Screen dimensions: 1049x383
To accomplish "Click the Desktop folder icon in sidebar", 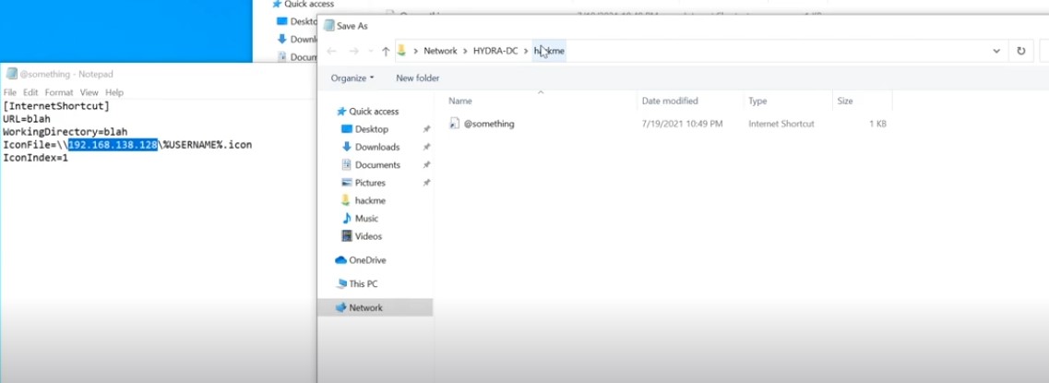I will [x=347, y=129].
